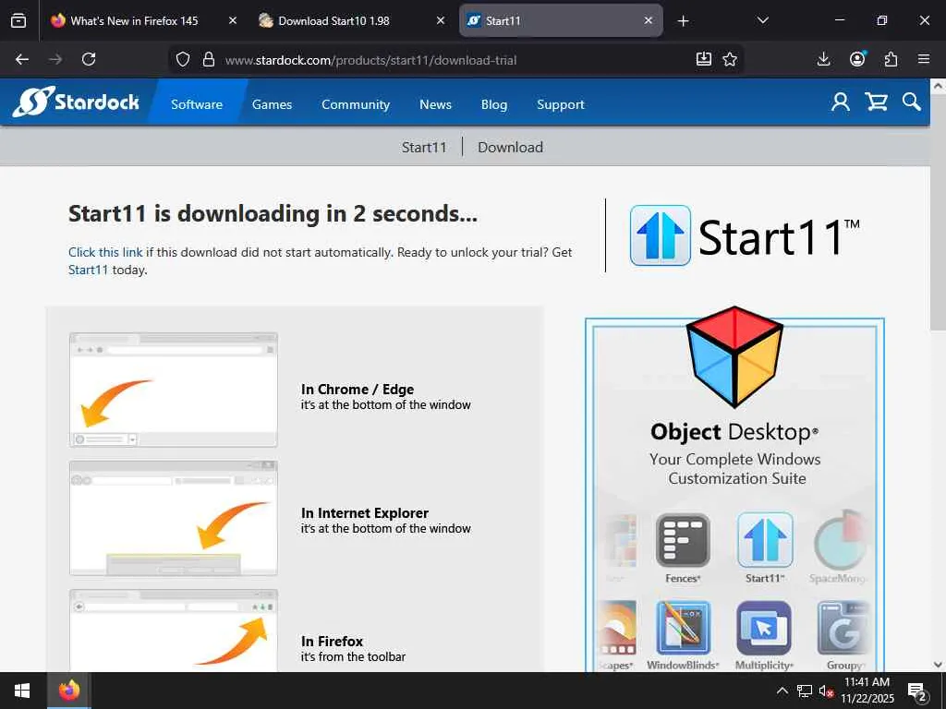Open a new tab with plus button
The height and width of the screenshot is (709, 946).
click(683, 21)
